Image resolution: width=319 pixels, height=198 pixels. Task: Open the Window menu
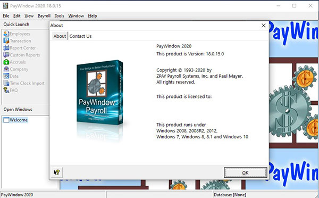click(76, 16)
